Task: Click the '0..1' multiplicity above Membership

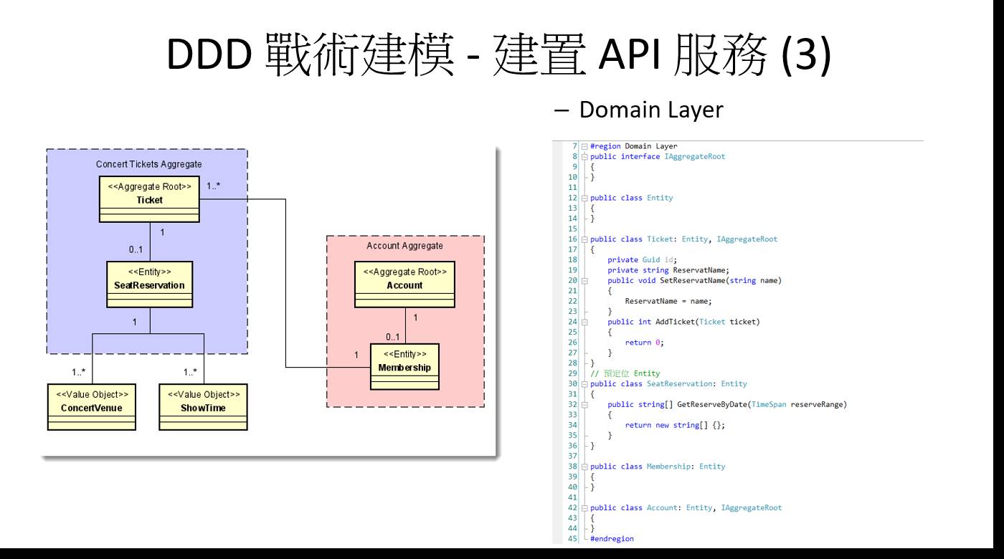Action: 392,336
